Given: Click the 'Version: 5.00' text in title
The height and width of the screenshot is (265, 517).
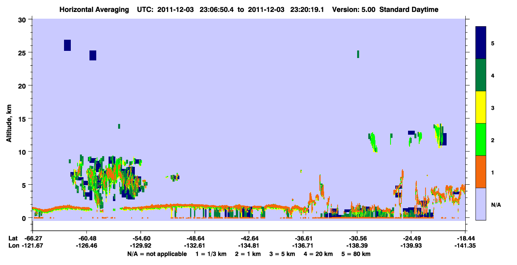Looking at the screenshot, I should point(354,10).
